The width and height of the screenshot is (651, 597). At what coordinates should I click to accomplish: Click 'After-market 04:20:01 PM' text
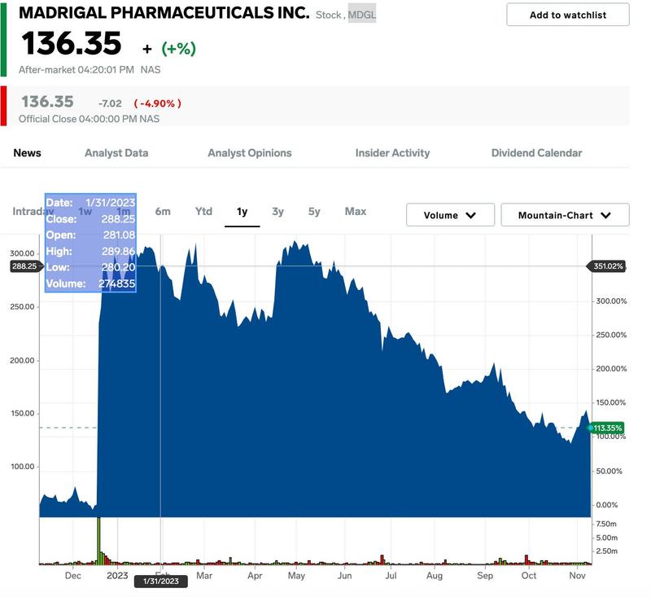[x=76, y=70]
